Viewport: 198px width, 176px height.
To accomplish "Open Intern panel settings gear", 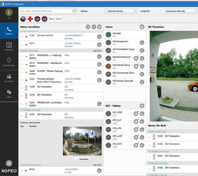I will click(x=142, y=27).
